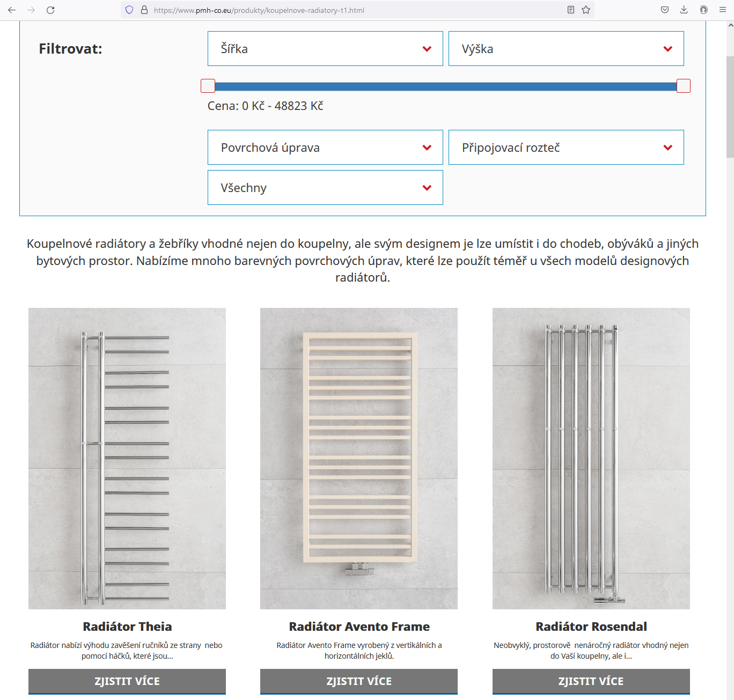
Task: Expand the Povrchová úprava dropdown
Action: click(x=325, y=148)
